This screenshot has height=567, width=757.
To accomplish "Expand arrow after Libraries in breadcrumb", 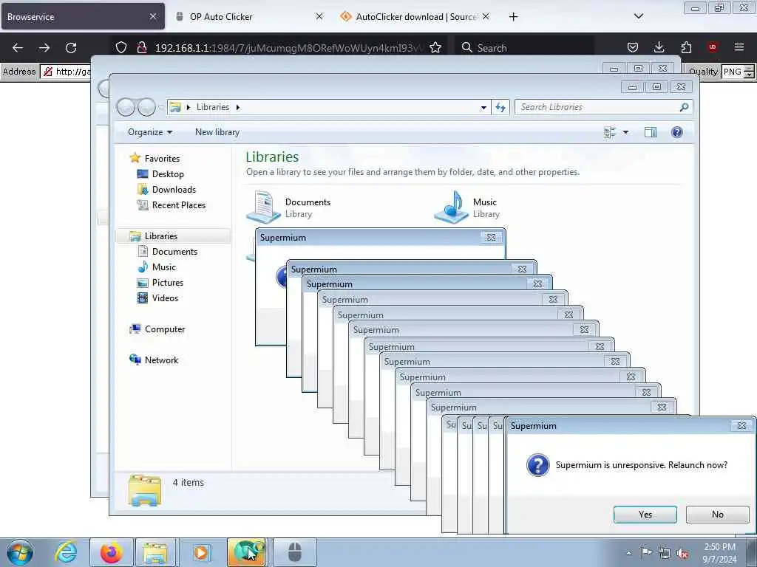I will pyautogui.click(x=237, y=107).
